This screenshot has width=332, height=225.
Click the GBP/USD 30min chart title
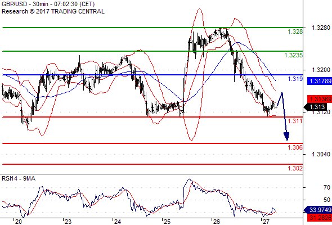tap(48, 4)
